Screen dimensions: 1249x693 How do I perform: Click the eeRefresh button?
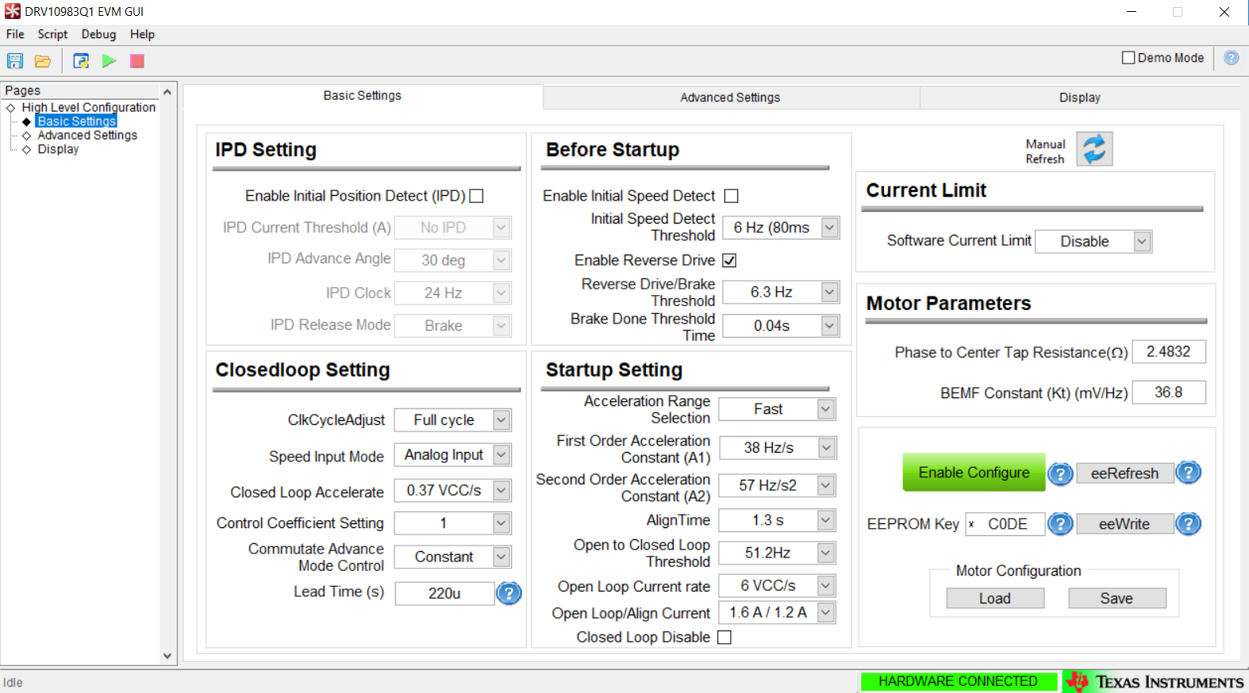pos(1124,474)
